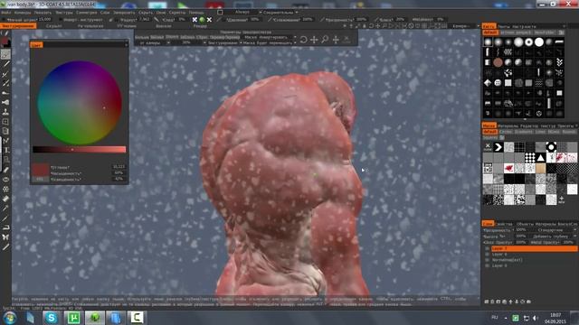
Task: Open the Помощь menu
Action: coord(196,13)
